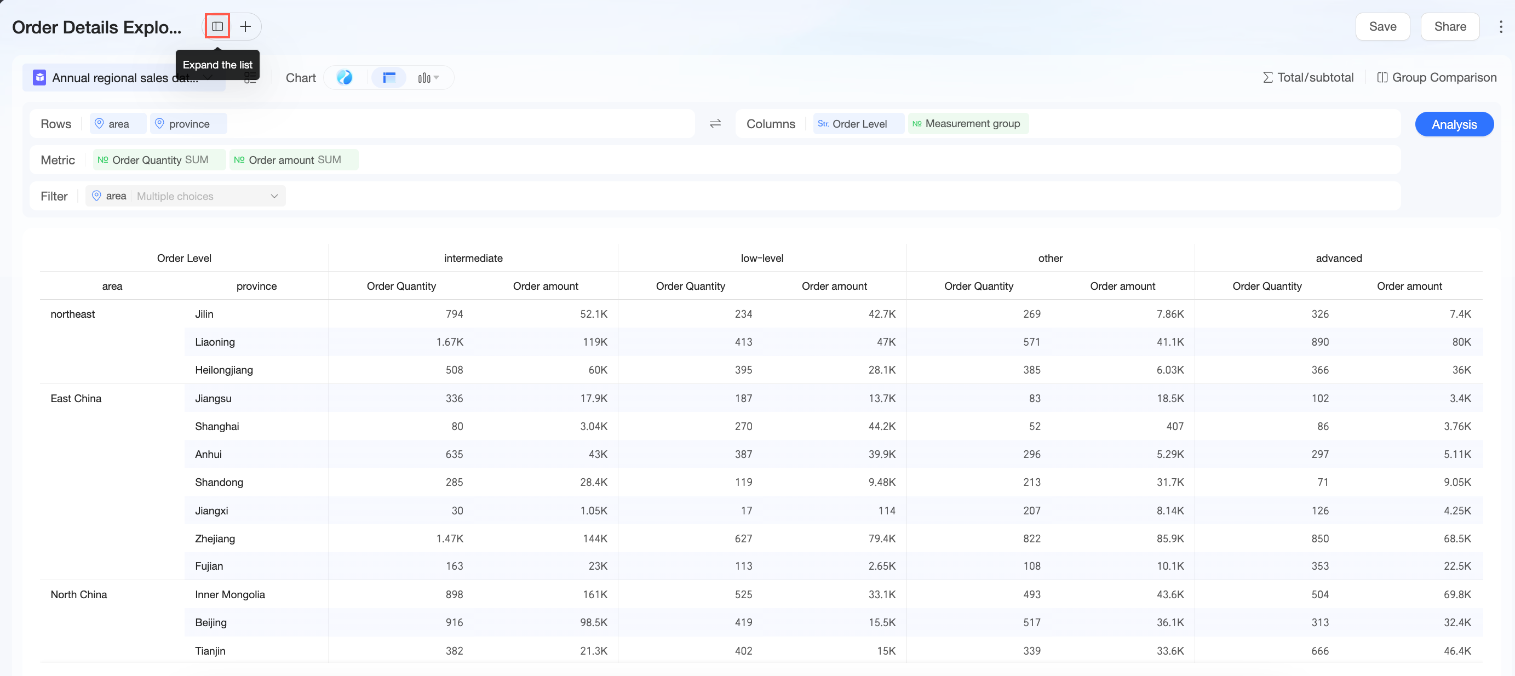Click the Order Quantity SUM metric pill
The height and width of the screenshot is (676, 1515).
tap(159, 160)
